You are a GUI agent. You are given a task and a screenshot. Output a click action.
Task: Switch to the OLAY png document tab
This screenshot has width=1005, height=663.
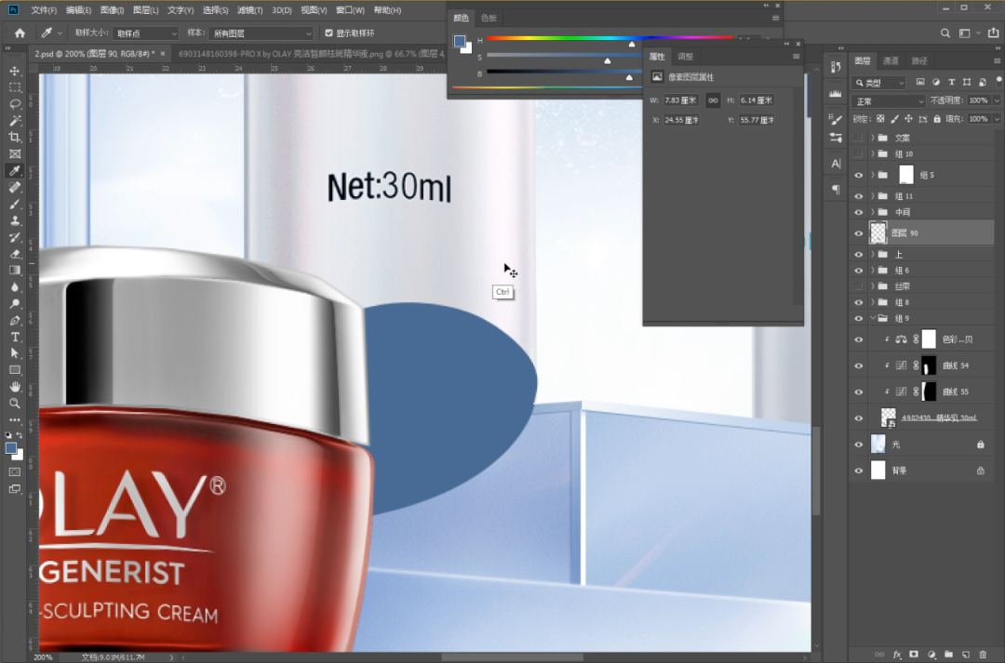click(x=311, y=54)
